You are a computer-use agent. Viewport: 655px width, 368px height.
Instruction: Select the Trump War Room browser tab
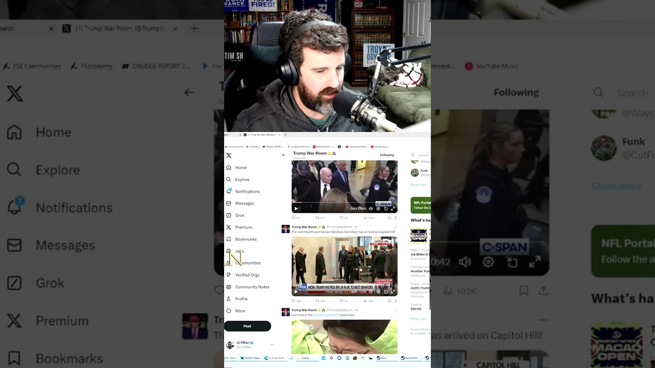point(262,134)
